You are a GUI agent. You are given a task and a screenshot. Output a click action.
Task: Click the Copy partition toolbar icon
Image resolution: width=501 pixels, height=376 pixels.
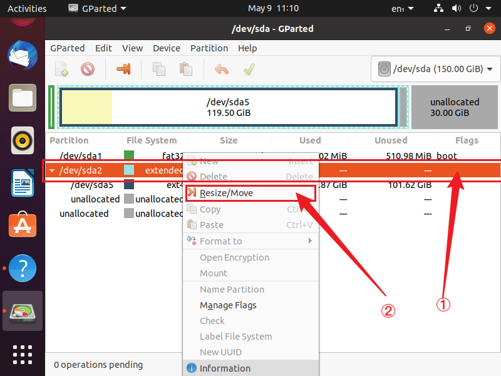[159, 69]
